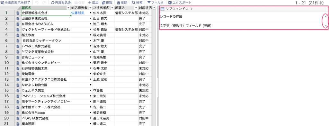This screenshot has height=126, width=329.
Task: Open record icon for なかよし動物公園
Action: (x=18, y=85)
